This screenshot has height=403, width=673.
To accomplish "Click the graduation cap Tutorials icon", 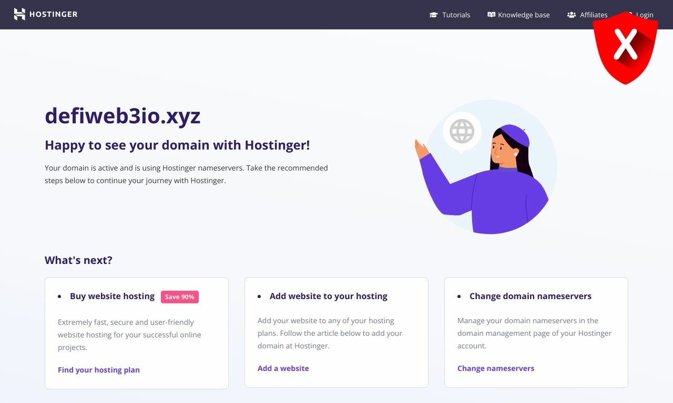I will 434,15.
